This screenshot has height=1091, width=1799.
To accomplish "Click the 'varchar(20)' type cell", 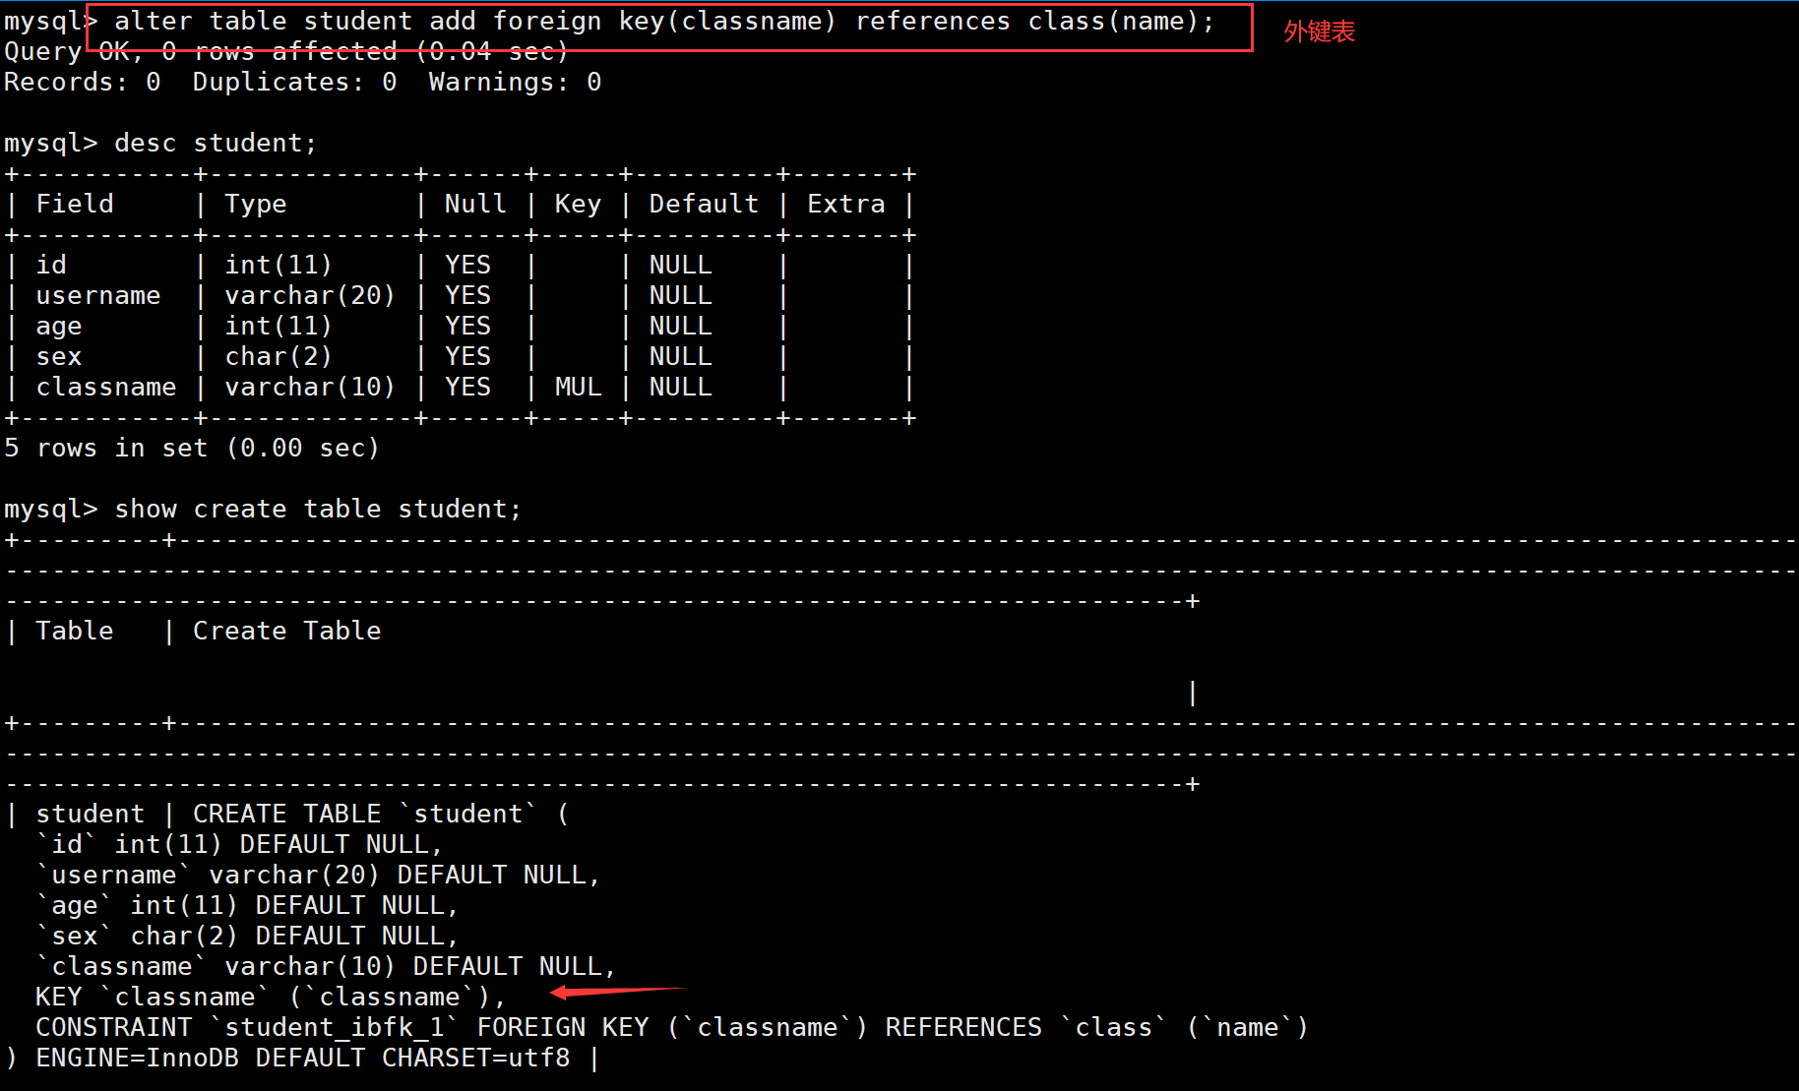I will tap(310, 296).
